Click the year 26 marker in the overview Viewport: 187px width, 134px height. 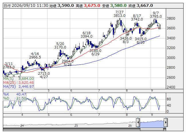(x=130, y=125)
